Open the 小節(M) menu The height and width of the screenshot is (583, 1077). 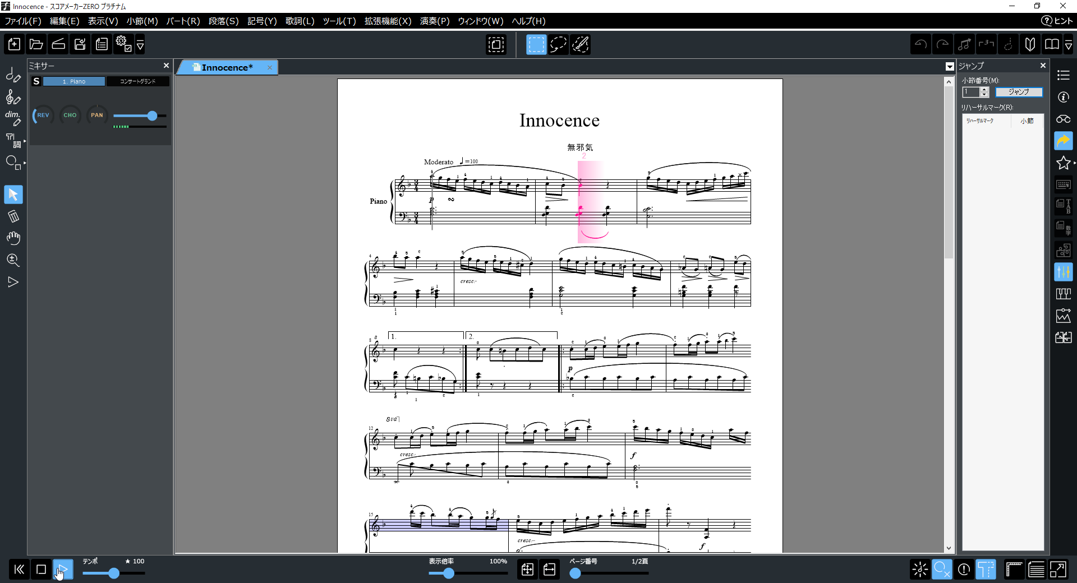point(142,21)
